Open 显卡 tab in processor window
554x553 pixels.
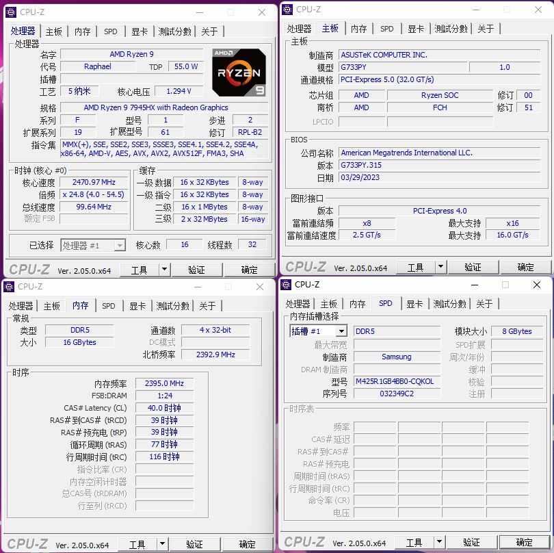click(140, 31)
